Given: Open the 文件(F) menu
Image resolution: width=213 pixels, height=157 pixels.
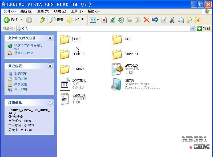Looking at the screenshot, I should pos(10,11).
